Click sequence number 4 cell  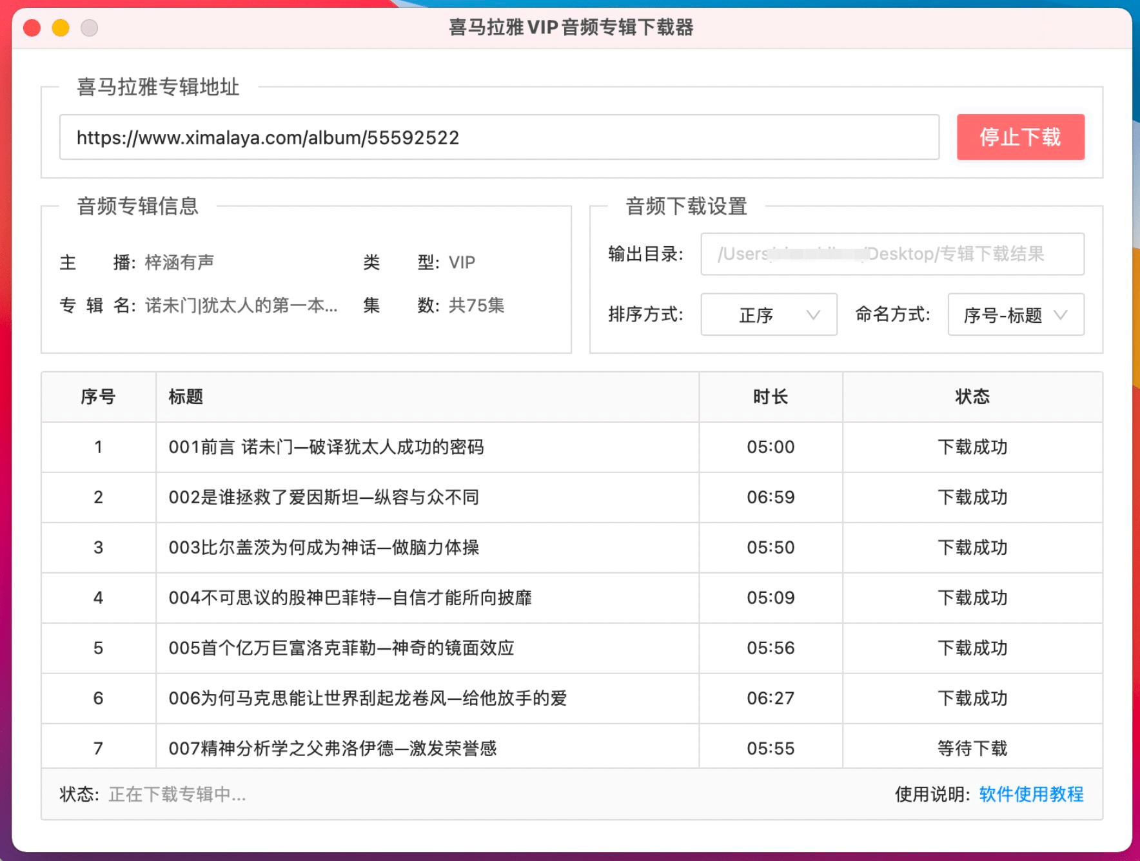point(98,598)
